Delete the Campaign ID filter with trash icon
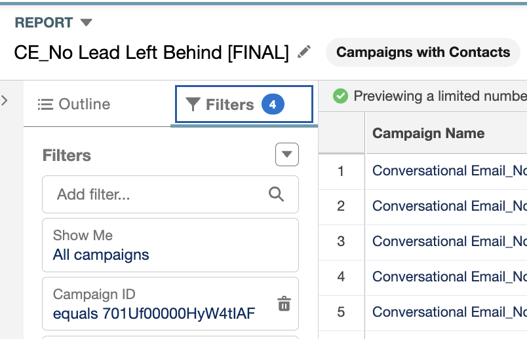 [284, 304]
